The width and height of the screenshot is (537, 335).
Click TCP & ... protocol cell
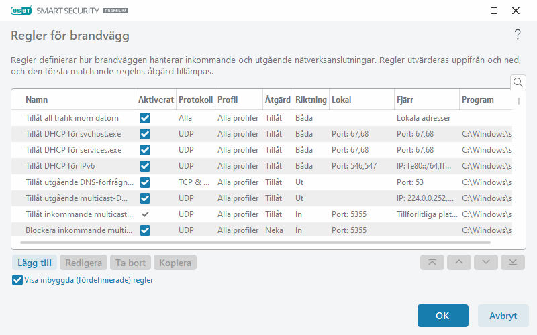[194, 182]
